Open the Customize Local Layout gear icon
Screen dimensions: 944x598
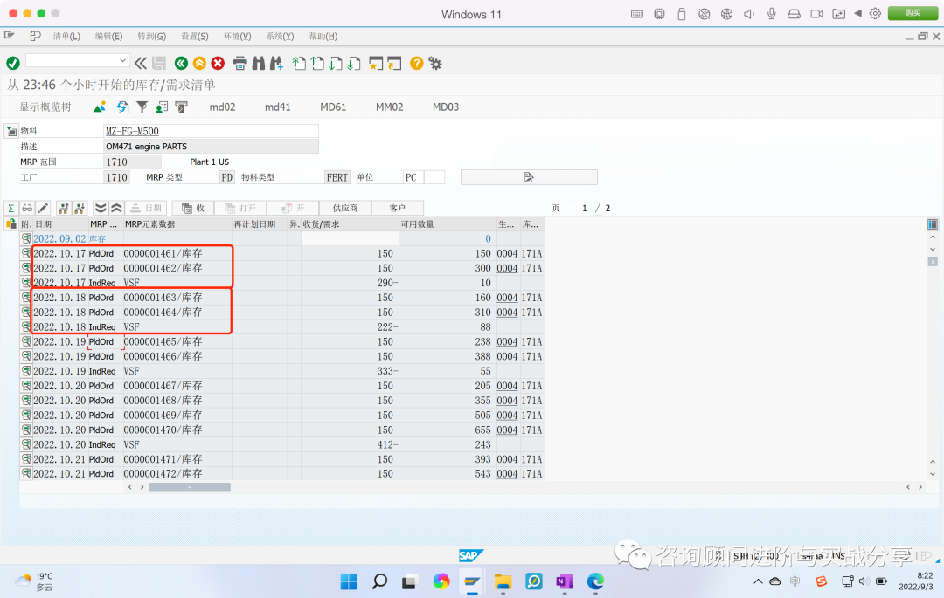pos(434,63)
